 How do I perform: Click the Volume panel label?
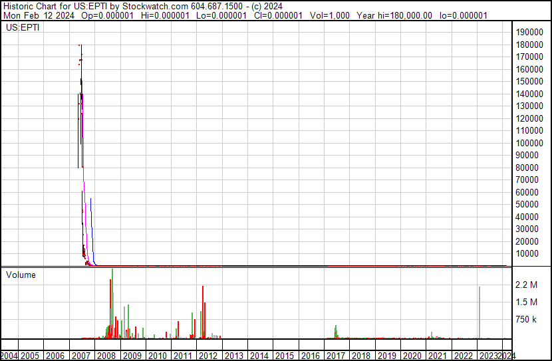(x=21, y=275)
